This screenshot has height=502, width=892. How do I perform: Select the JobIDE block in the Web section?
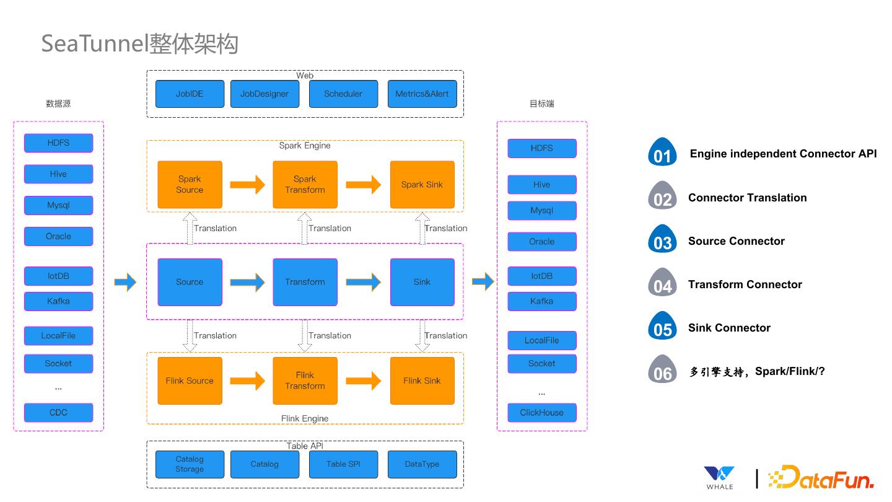(x=190, y=94)
